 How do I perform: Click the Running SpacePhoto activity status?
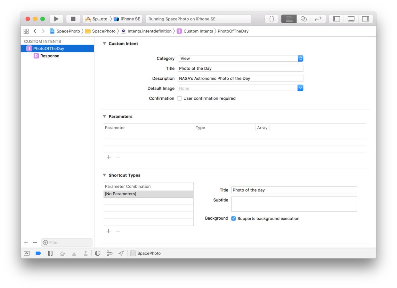[199, 19]
